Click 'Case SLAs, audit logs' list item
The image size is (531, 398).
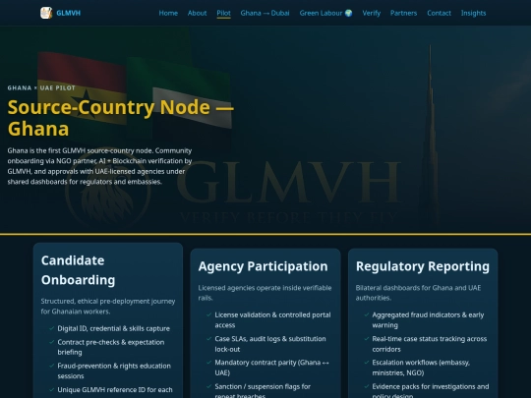[x=270, y=344]
